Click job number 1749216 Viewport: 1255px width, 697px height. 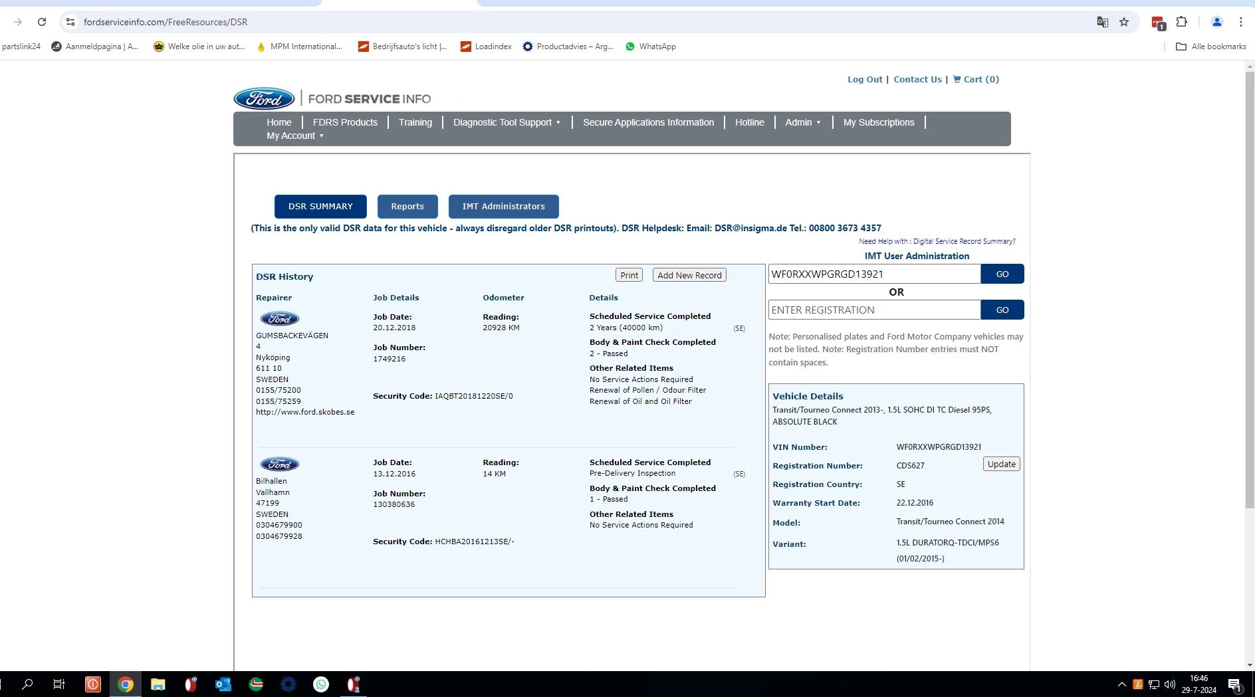tap(389, 359)
